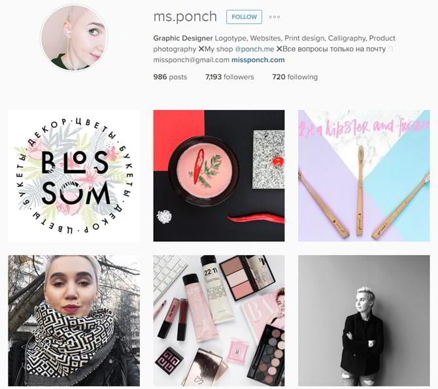This screenshot has width=438, height=389.
Task: Click the pink calligraphy text on toothbrush post
Action: pos(363,127)
